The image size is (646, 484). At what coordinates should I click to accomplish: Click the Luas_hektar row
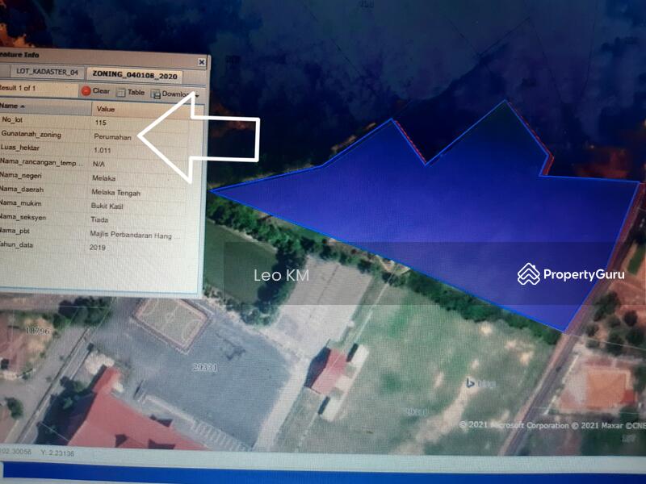tap(48, 148)
